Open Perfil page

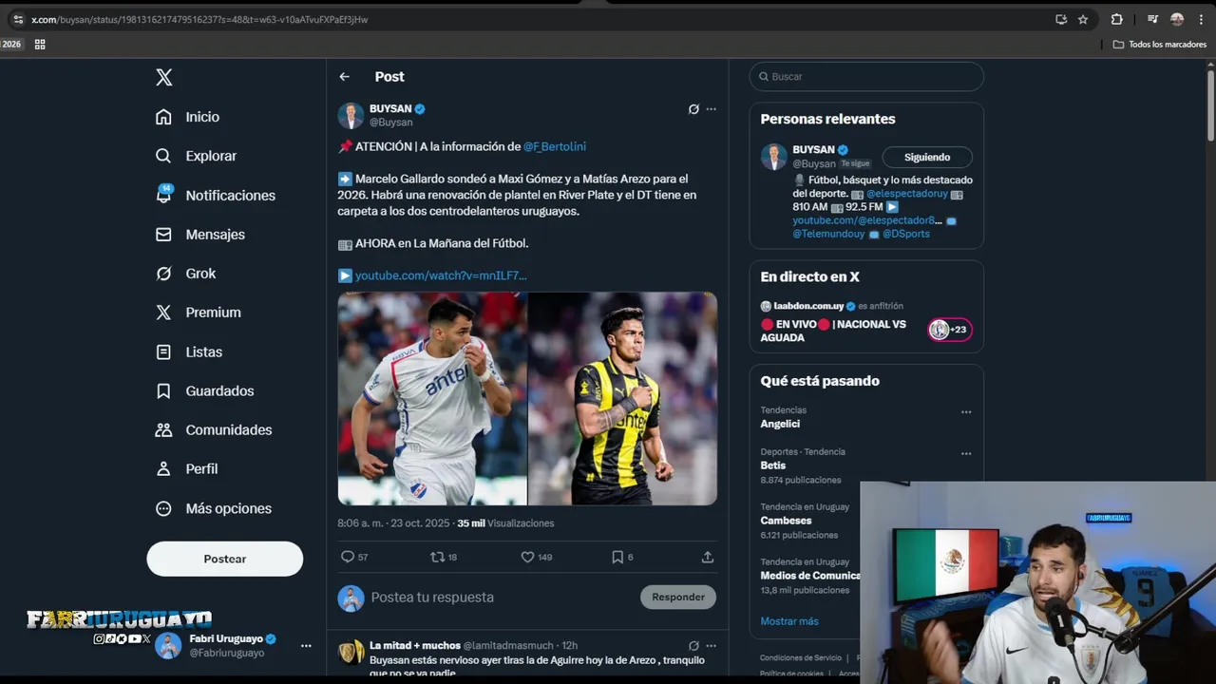pos(187,468)
